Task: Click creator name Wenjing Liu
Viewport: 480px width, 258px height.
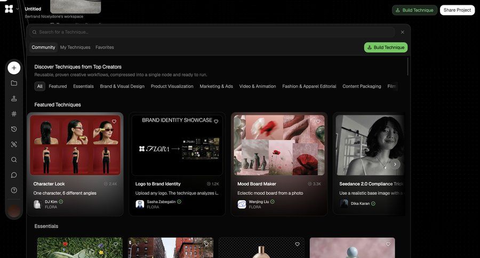Action: [x=259, y=201]
